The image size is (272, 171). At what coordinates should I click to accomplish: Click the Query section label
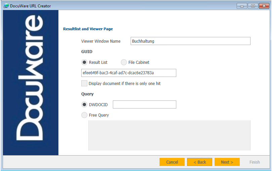tap(87, 94)
